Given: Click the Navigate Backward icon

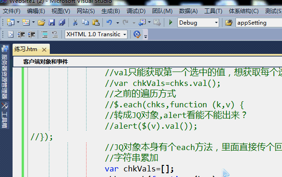Looking at the screenshot, I should [x=142, y=22].
